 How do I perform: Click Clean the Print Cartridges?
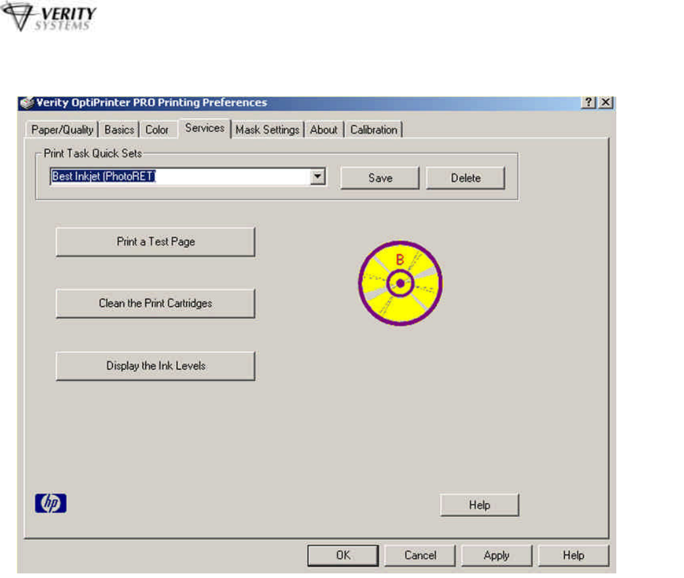155,303
